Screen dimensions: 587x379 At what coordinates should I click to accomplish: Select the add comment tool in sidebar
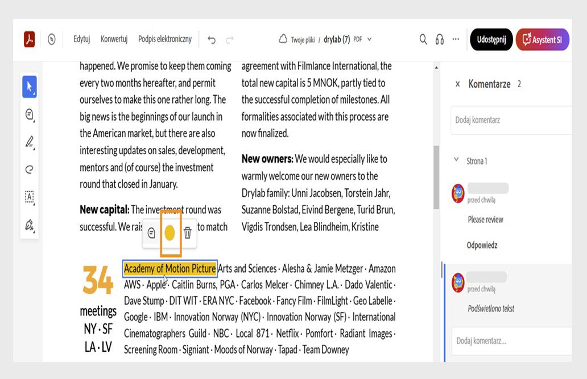pyautogui.click(x=30, y=114)
